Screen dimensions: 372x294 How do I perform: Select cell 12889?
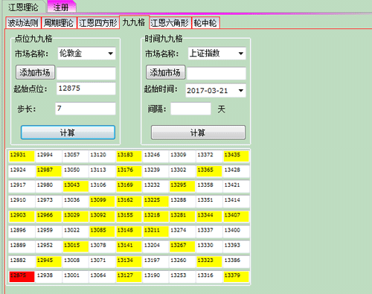click(22, 246)
